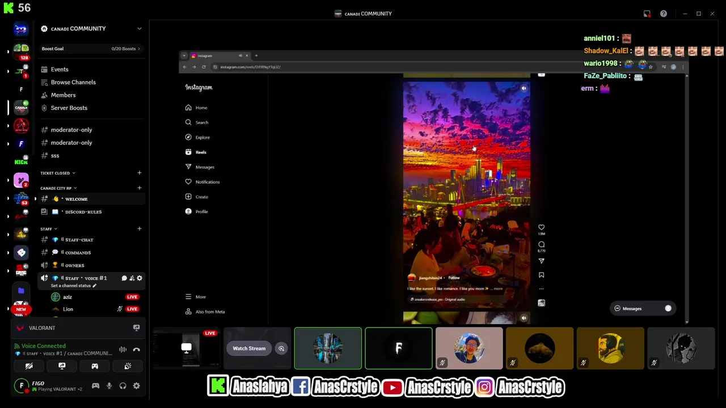Pop out the stream next to Watch Stream
This screenshot has width=726, height=408.
pyautogui.click(x=281, y=348)
